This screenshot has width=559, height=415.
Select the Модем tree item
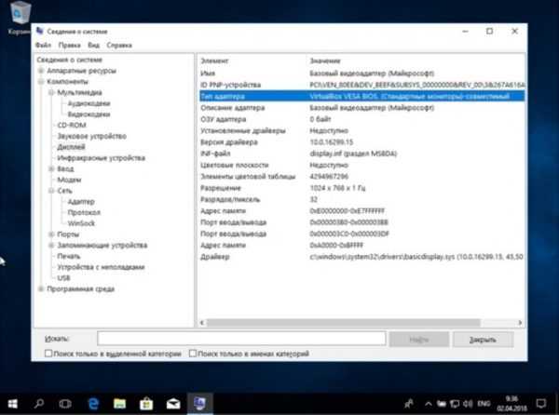69,180
